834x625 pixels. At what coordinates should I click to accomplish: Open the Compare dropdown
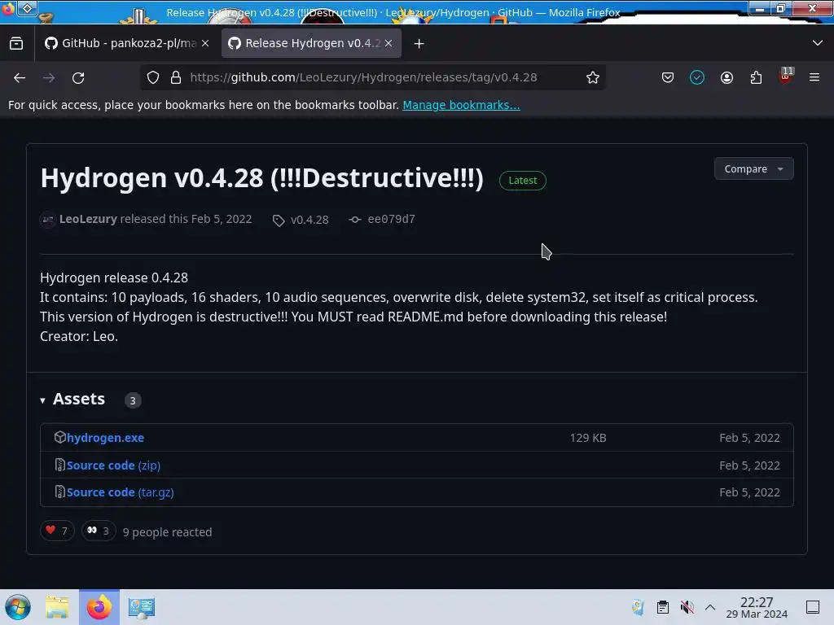[x=753, y=169]
